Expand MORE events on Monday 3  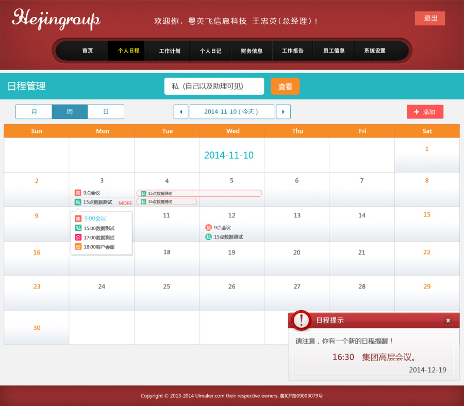tap(125, 203)
